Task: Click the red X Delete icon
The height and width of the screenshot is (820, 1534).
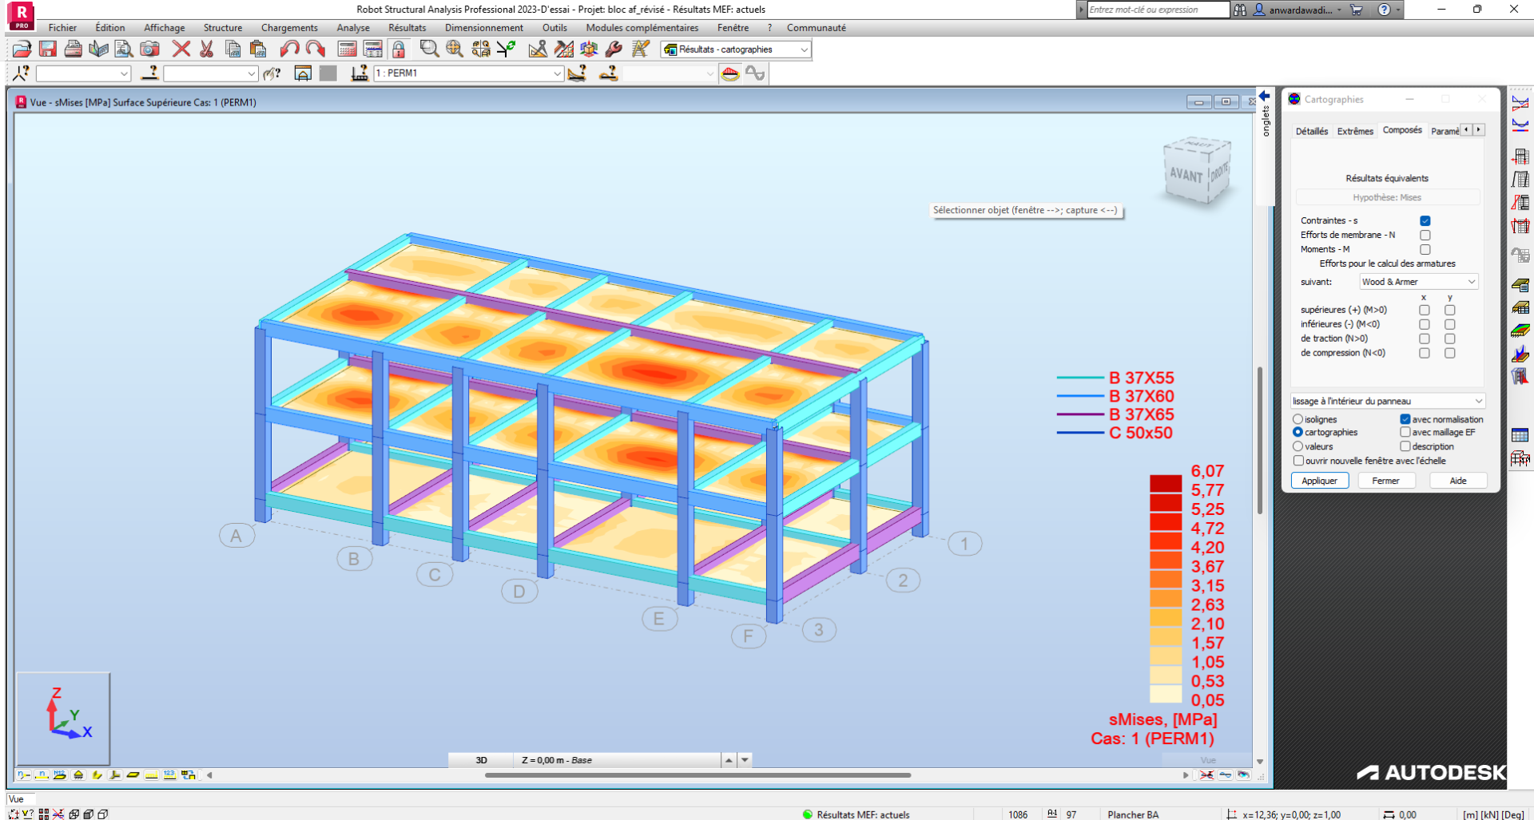Action: [181, 50]
